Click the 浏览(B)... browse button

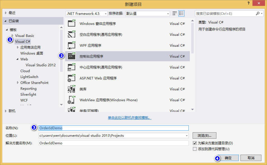click(204, 136)
